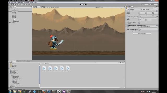
Task: Open the Assets menu
Action: click(15, 2)
